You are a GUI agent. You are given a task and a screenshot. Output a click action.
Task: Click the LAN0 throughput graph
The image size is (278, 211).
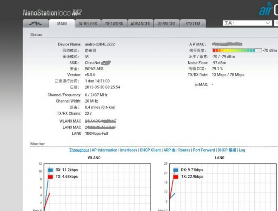coord(223,187)
